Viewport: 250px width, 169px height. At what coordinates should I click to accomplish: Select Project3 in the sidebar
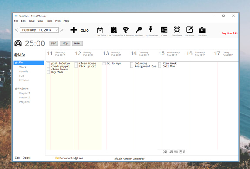pos(24,102)
